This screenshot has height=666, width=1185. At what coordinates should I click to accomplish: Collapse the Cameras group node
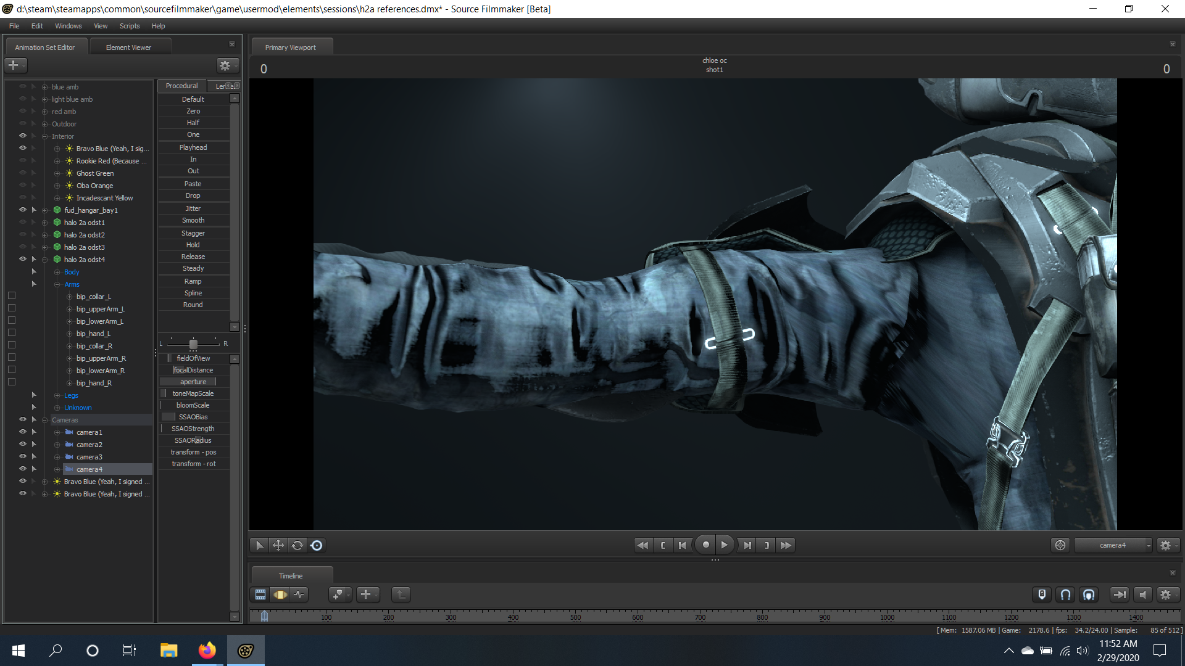click(44, 420)
